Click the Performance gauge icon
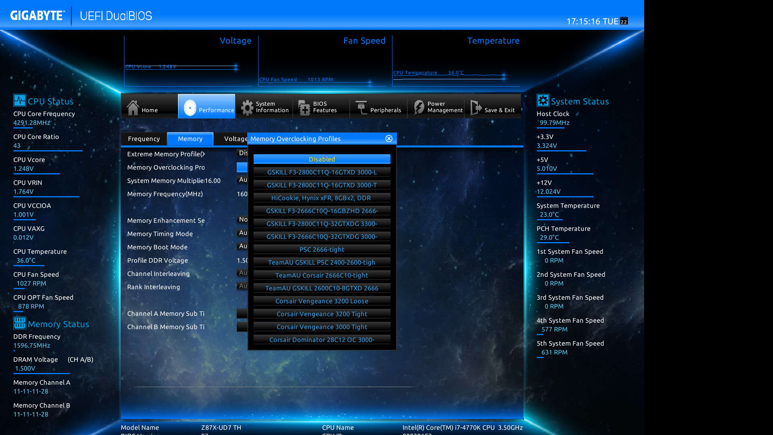 point(190,107)
